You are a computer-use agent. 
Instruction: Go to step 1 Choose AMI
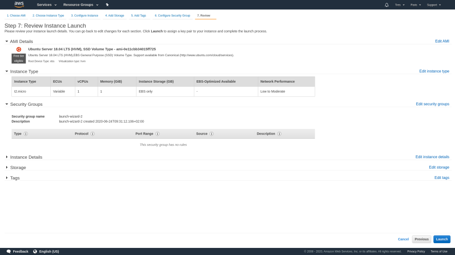click(x=16, y=16)
